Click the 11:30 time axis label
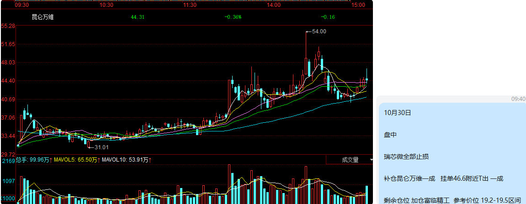This screenshot has width=526, height=204. (x=190, y=5)
